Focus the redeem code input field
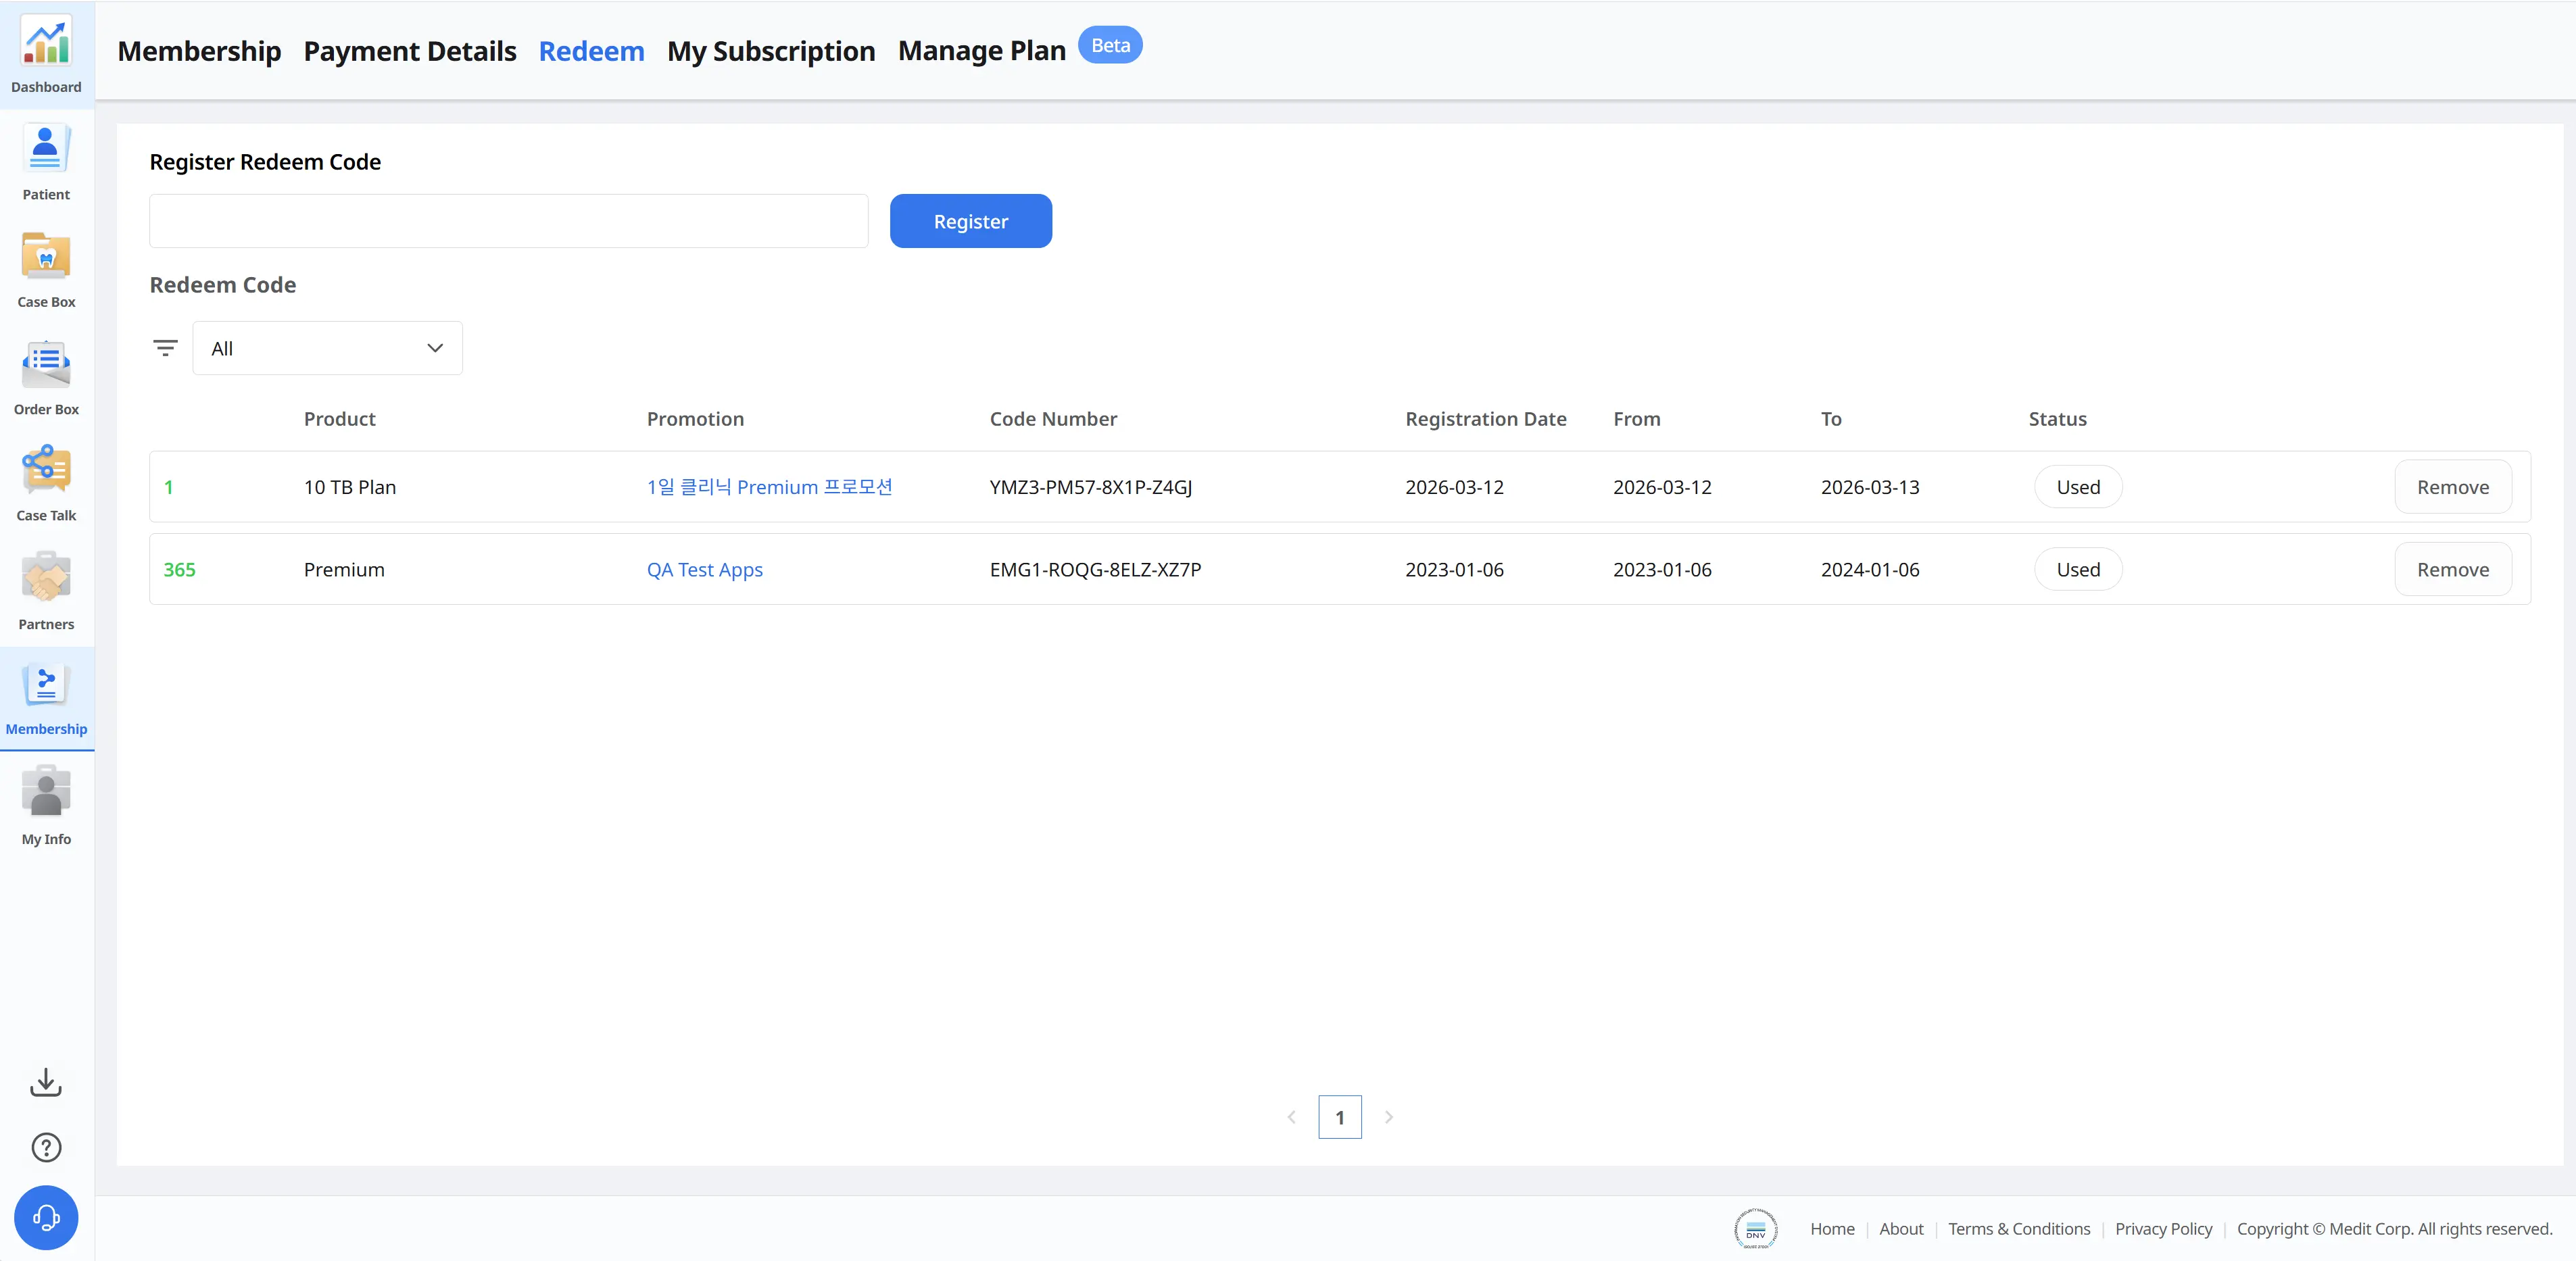 (508, 221)
